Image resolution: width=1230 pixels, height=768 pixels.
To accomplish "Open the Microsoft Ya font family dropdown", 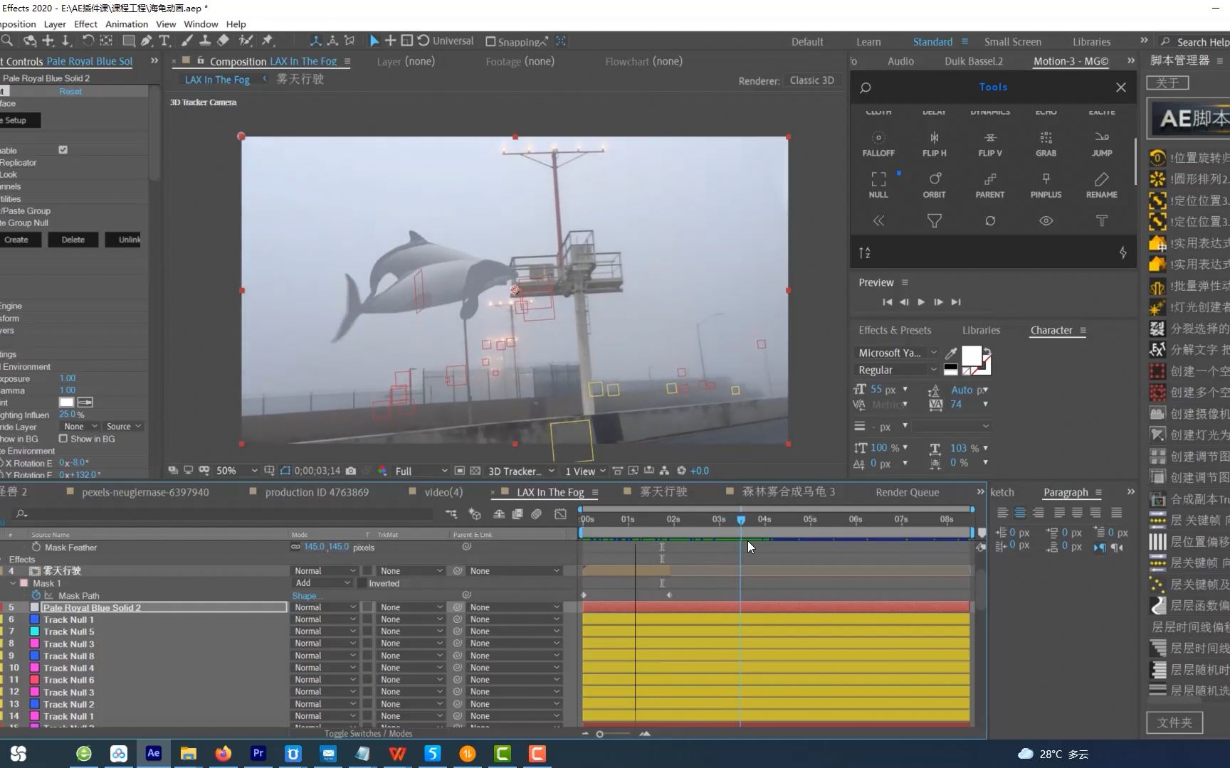I will point(897,353).
